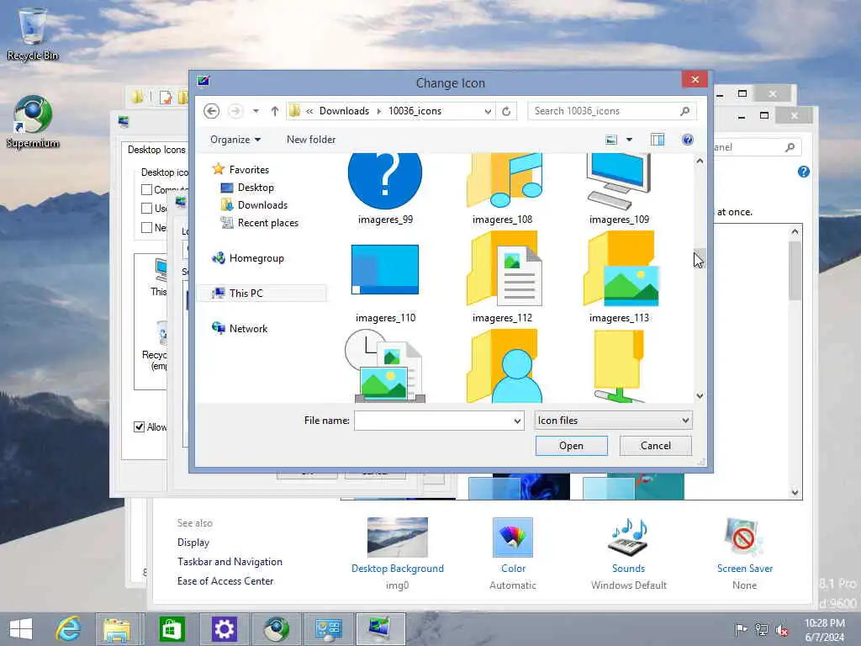
Task: Open Recent places under Favorites
Action: (260, 222)
